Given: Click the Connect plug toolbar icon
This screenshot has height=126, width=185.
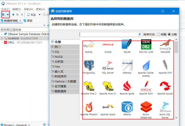Looking at the screenshot, I should click(x=13, y=15).
